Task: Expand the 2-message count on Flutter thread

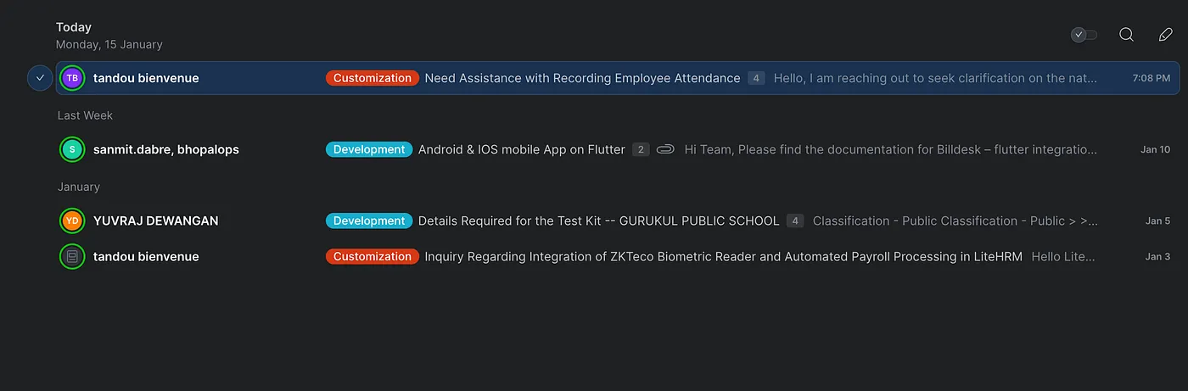Action: pos(641,149)
